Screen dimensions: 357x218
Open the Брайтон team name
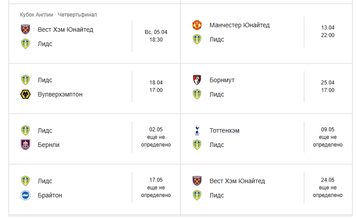click(50, 195)
